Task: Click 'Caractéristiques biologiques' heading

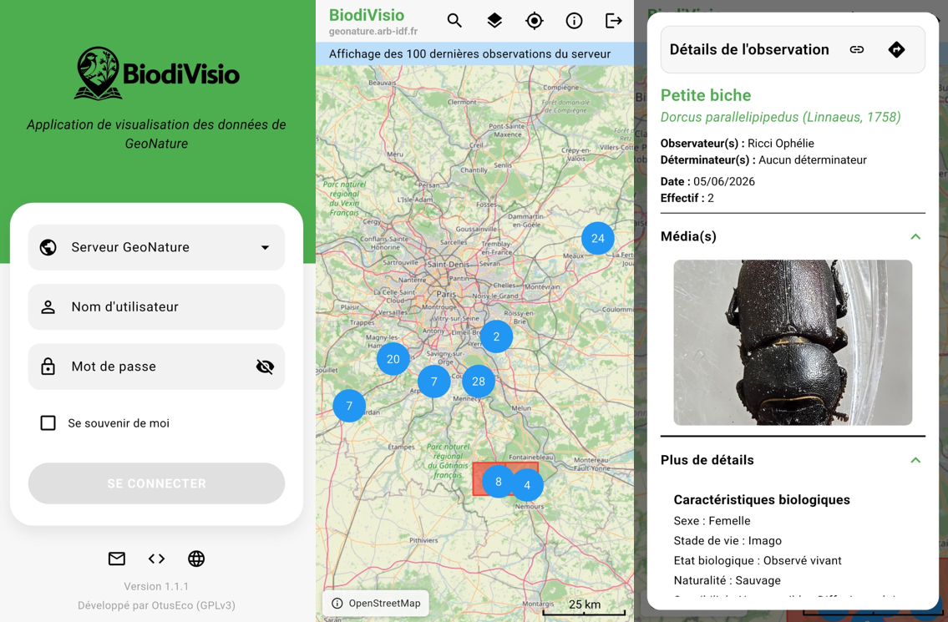Action: (762, 500)
